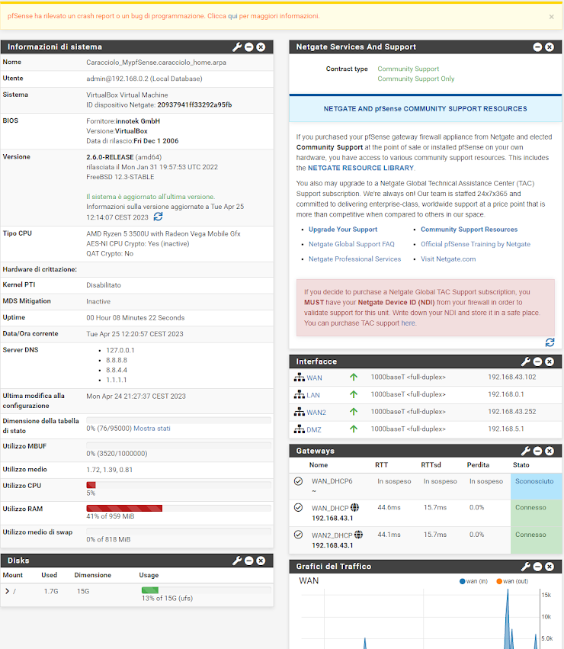Open the WAN2 interface link
The image size is (564, 649).
[316, 413]
